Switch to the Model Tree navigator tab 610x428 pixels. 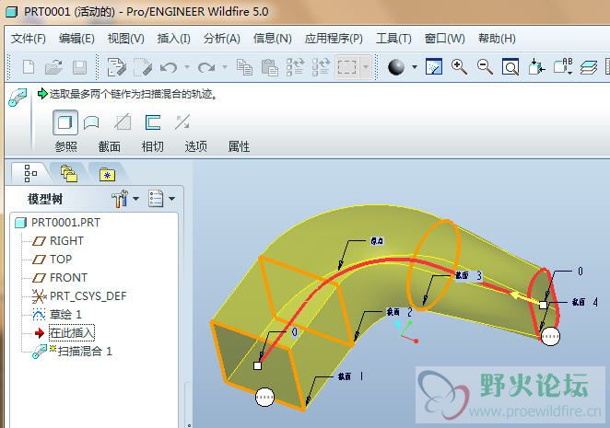coord(30,173)
